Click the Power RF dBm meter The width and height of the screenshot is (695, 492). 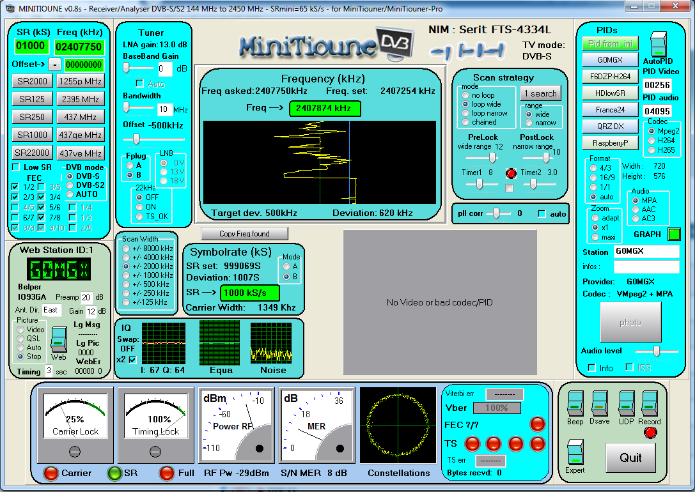click(x=237, y=426)
